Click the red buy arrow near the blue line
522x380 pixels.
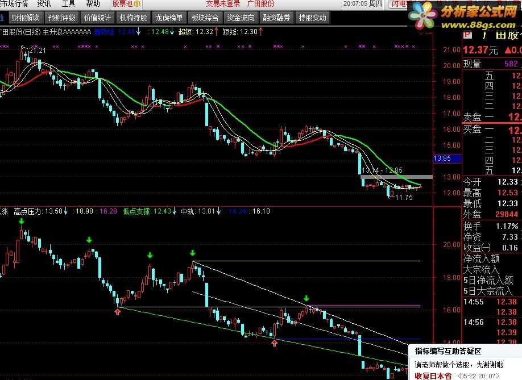point(274,343)
